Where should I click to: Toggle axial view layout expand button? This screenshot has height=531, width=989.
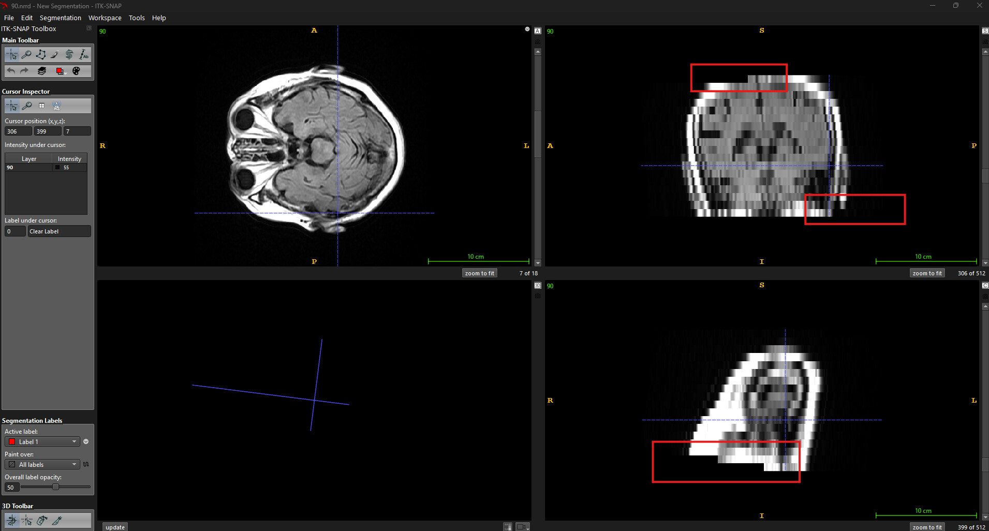pyautogui.click(x=537, y=31)
